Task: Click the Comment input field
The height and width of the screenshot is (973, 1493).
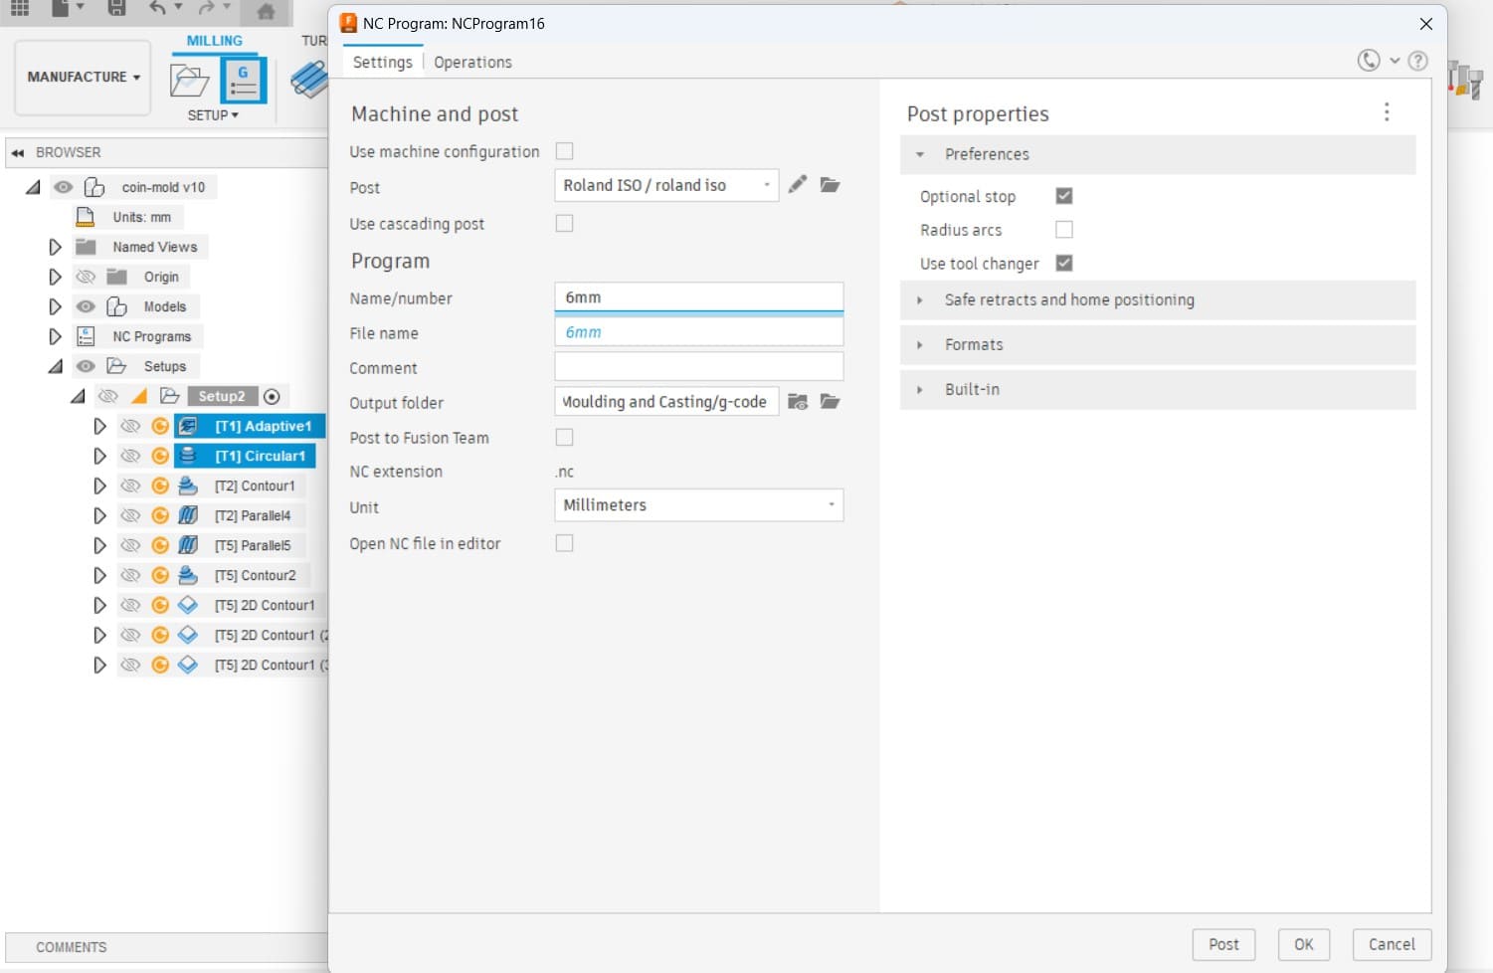Action: (698, 367)
